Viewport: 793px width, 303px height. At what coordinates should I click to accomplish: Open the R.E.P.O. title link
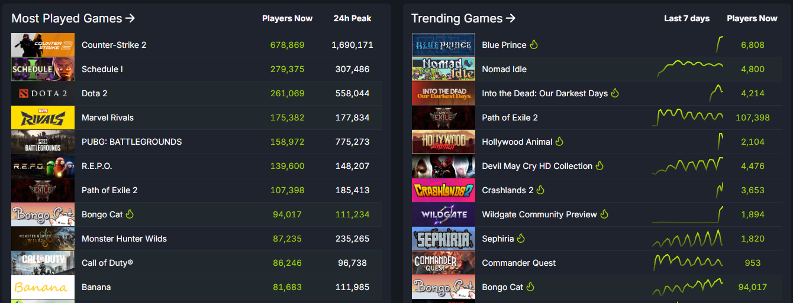(x=97, y=166)
